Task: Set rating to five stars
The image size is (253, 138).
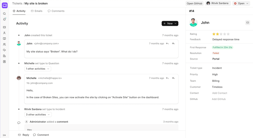Action: coord(228,34)
